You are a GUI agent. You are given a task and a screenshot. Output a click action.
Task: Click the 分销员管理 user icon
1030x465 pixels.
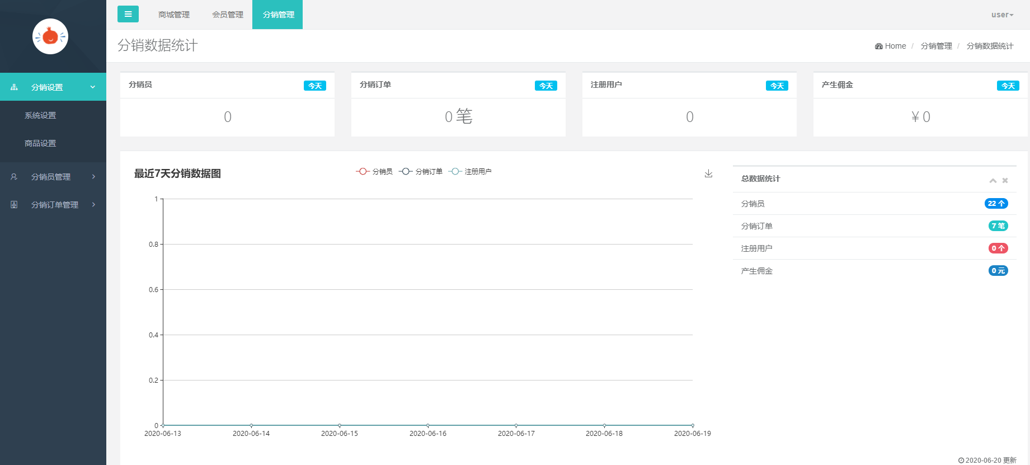(14, 177)
